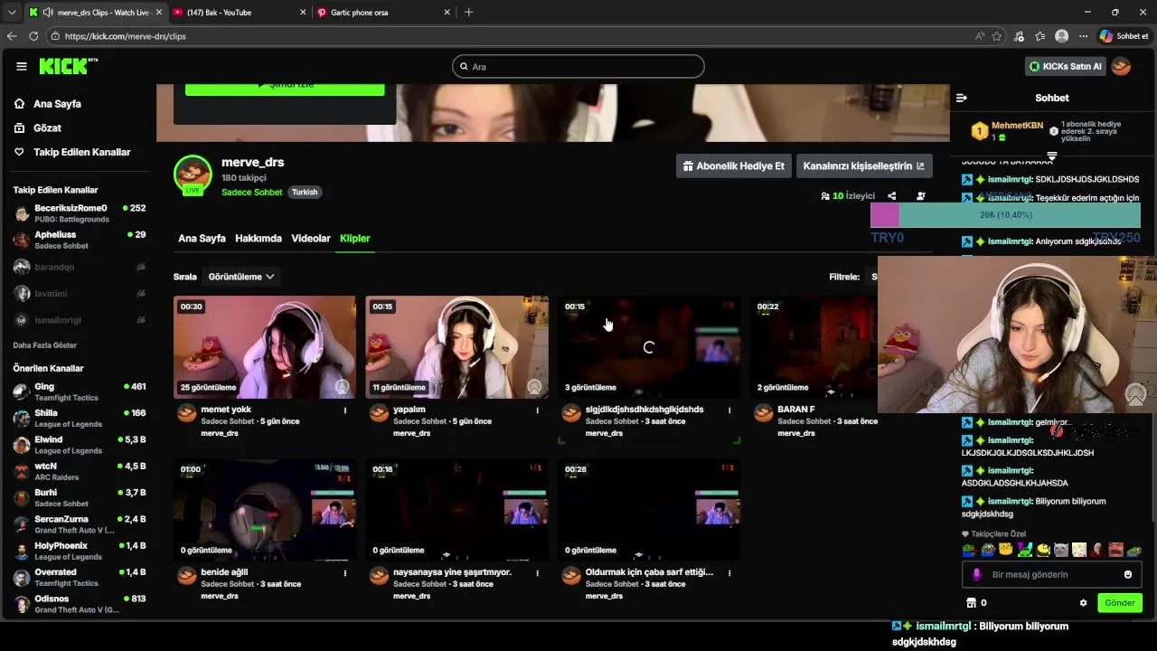Open the hamburger sidebar menu
The height and width of the screenshot is (651, 1157).
click(x=22, y=66)
